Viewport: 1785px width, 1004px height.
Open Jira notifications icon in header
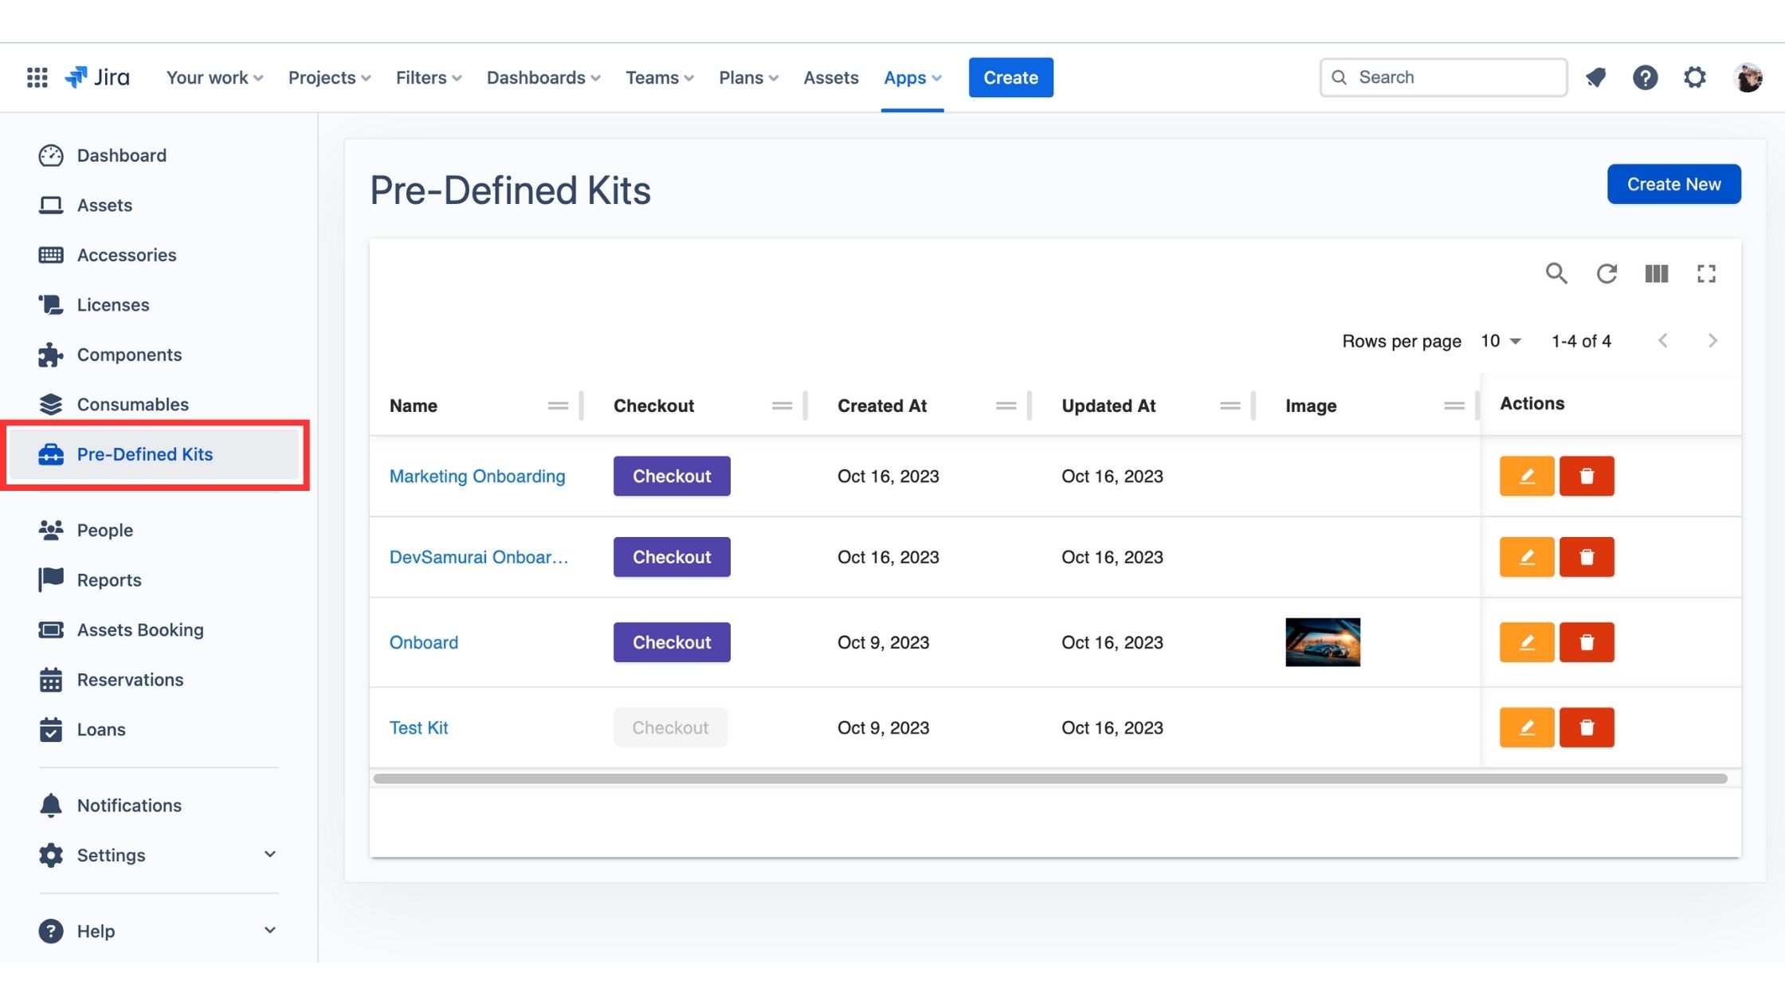(x=1595, y=77)
